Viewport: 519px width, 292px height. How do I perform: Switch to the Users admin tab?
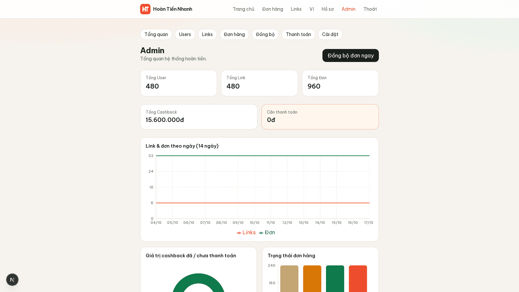(x=185, y=34)
